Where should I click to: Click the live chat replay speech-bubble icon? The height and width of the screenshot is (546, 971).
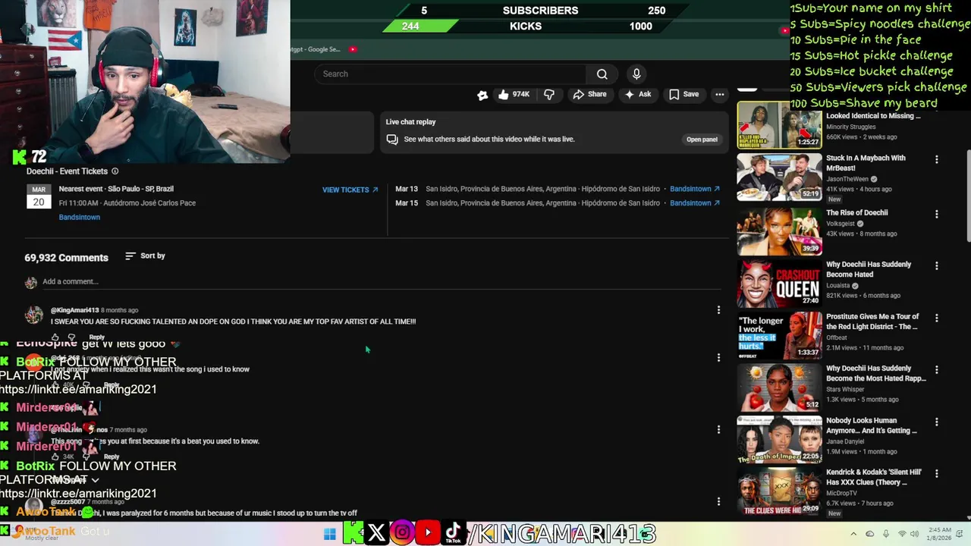pos(392,140)
